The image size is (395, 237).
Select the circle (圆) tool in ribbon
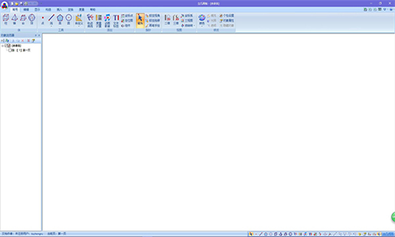click(x=68, y=20)
